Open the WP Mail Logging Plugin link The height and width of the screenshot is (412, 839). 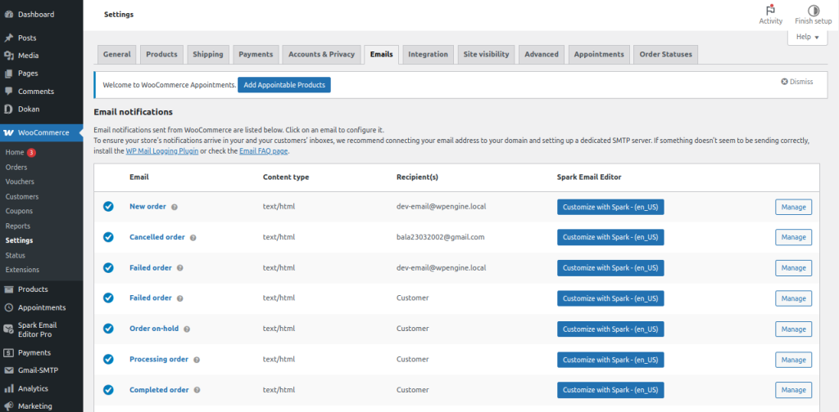162,151
